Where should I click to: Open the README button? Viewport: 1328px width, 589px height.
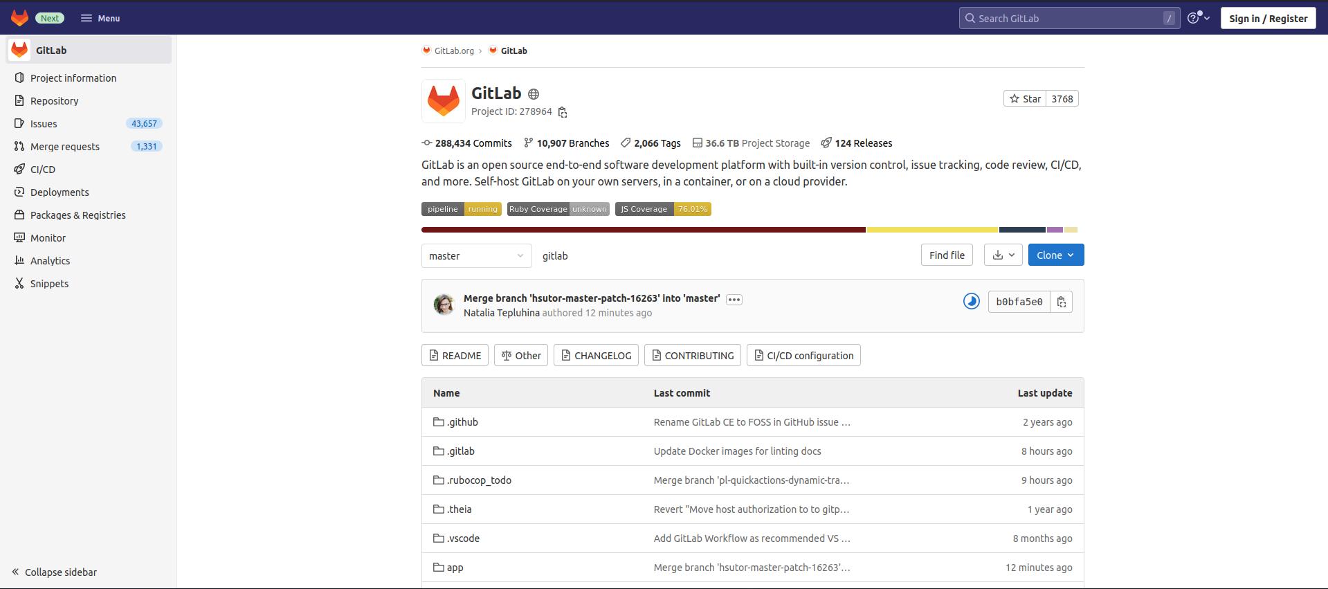pos(455,355)
